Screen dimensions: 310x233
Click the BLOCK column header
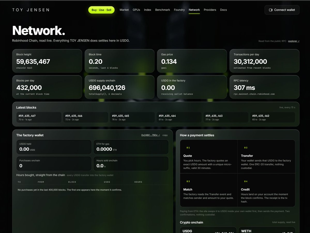coord(72,182)
